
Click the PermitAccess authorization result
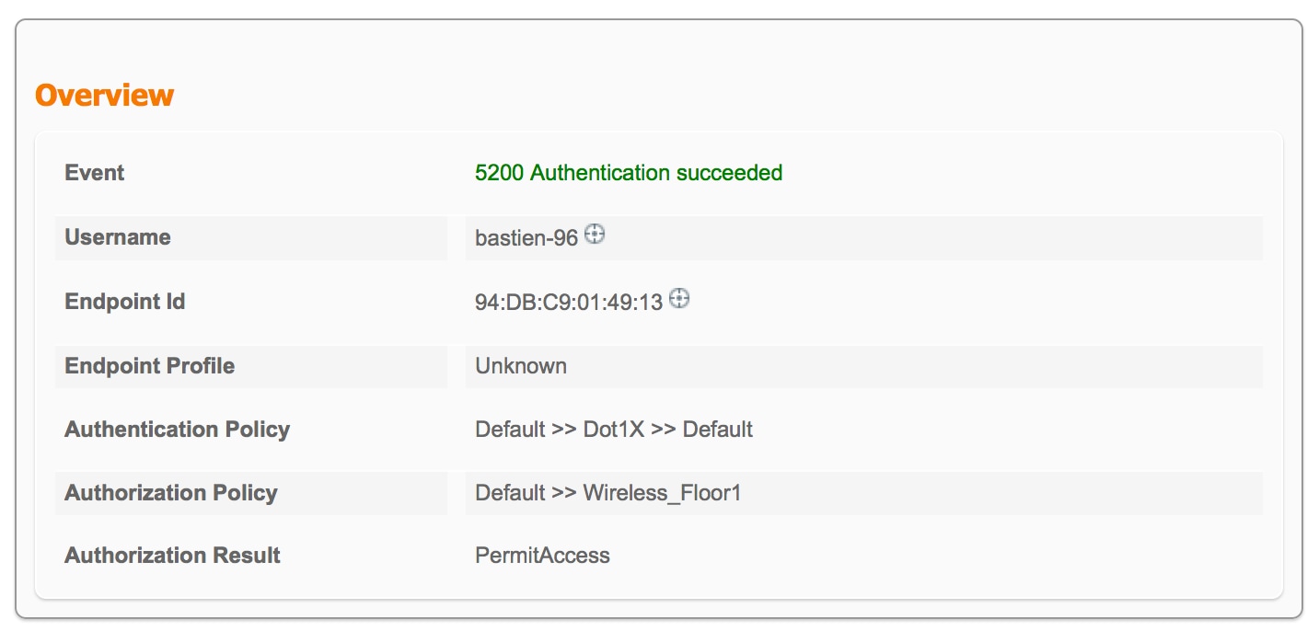click(x=542, y=556)
